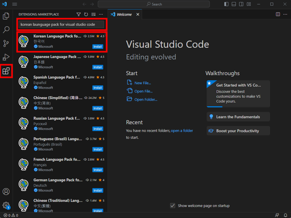The image size is (291, 218).
Task: Click the extensions marketplace search box
Action: coord(62,25)
